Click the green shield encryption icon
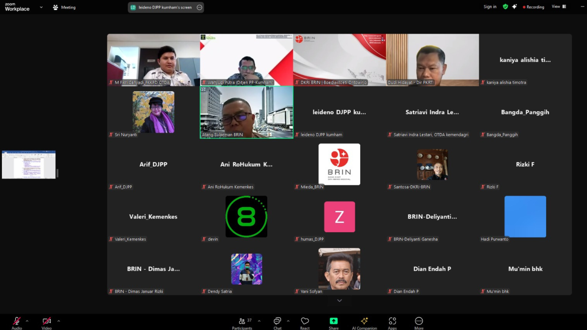This screenshot has height=330, width=587. [x=505, y=6]
